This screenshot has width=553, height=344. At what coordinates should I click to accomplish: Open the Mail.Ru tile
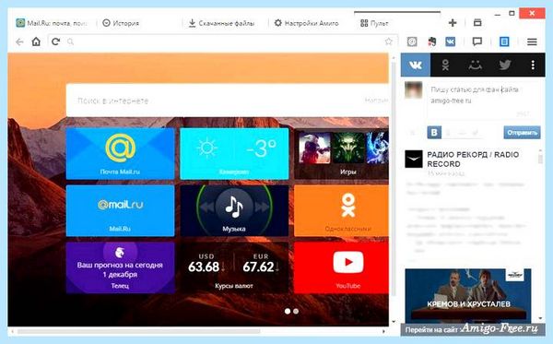120,210
